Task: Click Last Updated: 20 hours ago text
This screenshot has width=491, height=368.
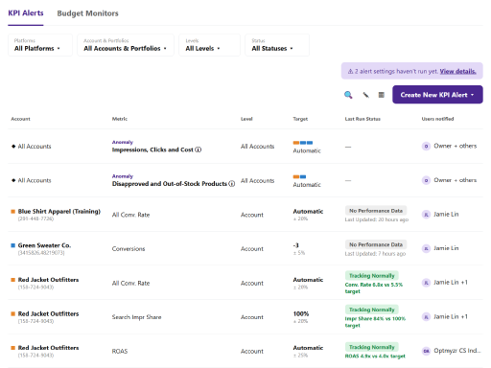Action: pyautogui.click(x=377, y=219)
